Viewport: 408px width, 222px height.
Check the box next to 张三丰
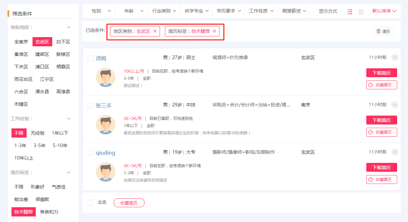(x=90, y=106)
